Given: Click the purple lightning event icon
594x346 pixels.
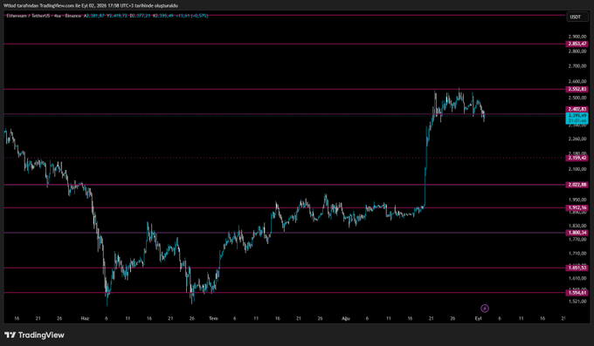Looking at the screenshot, I should point(485,309).
